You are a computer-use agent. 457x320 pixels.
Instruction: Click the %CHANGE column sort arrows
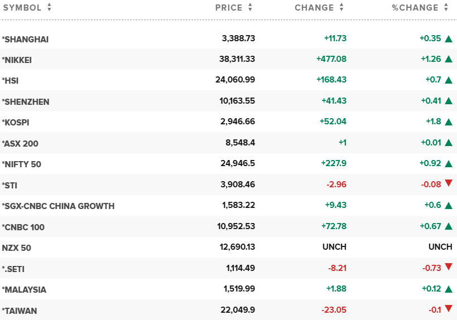pos(446,8)
